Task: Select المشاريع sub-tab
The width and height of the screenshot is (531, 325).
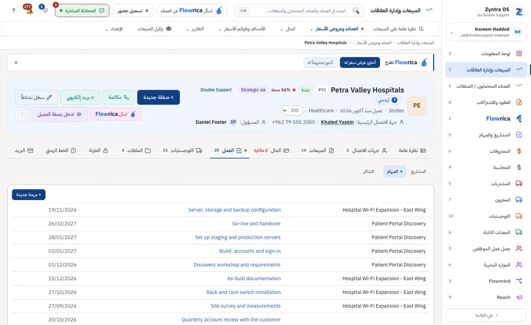Action: tap(418, 172)
